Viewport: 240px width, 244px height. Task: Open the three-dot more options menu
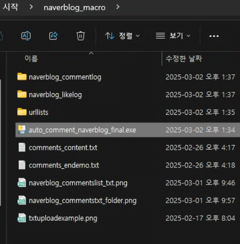214,36
